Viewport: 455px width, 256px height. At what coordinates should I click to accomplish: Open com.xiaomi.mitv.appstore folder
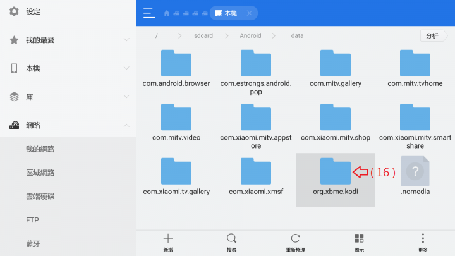[x=256, y=126]
